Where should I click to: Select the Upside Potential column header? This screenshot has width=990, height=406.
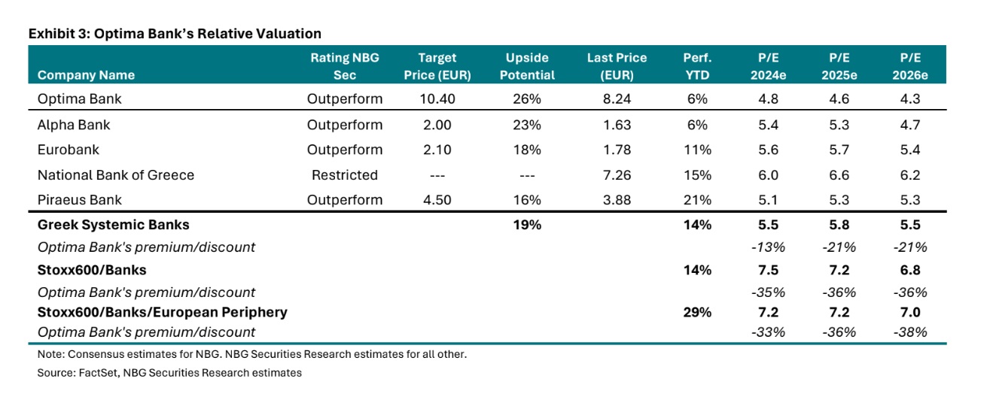(x=527, y=66)
